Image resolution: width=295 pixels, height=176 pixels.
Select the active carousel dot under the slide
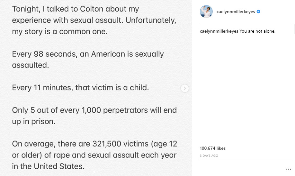point(94,172)
